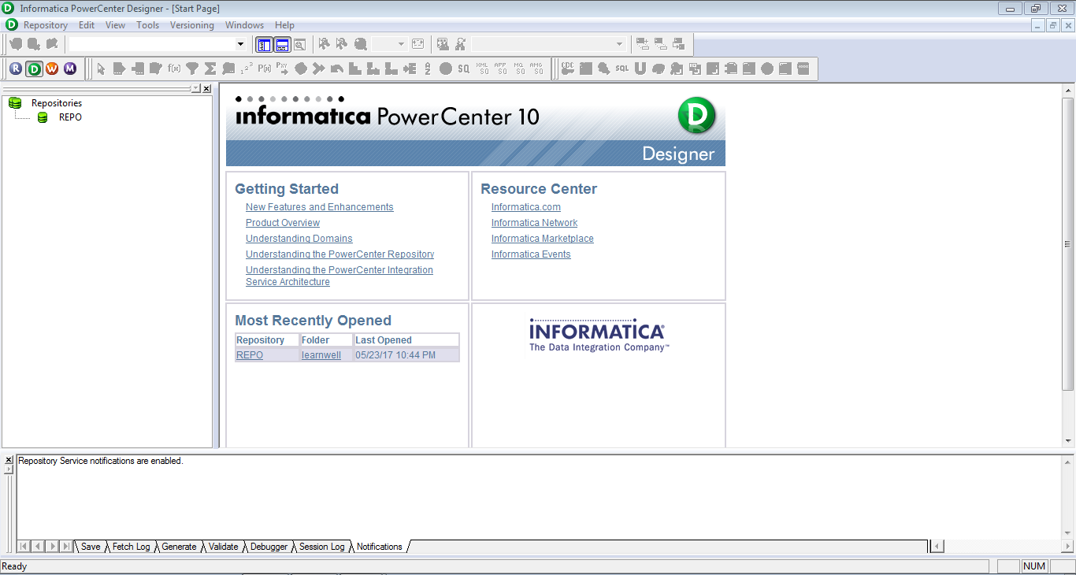
Task: Open the zoom percentage dropdown
Action: [x=401, y=44]
